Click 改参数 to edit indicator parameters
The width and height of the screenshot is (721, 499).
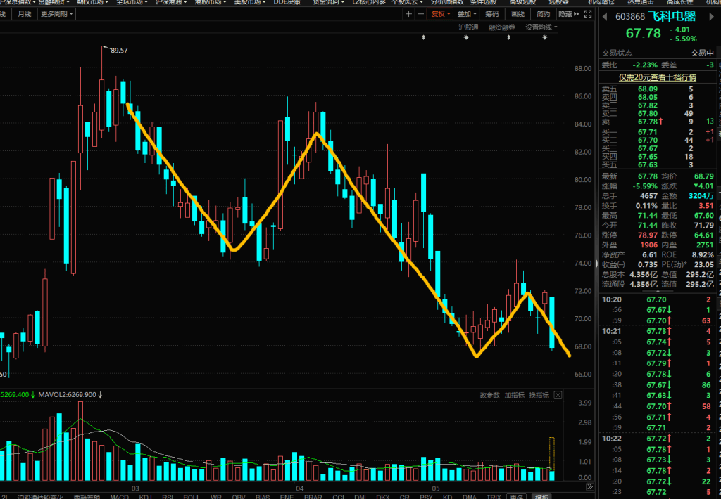[490, 395]
